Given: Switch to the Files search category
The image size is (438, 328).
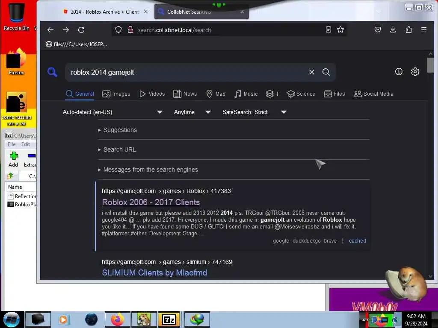Looking at the screenshot, I should click(x=334, y=94).
